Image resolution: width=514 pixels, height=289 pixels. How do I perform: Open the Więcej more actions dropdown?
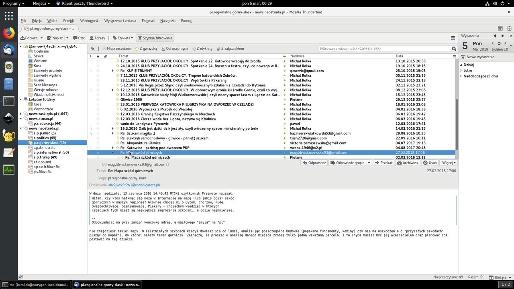click(449, 163)
